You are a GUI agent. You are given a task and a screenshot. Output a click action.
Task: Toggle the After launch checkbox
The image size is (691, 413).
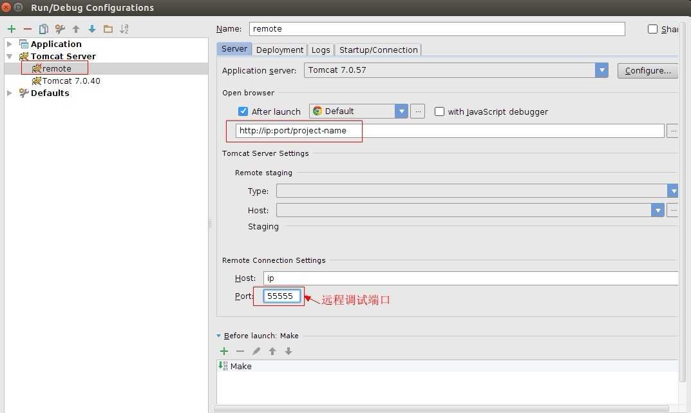tap(243, 111)
